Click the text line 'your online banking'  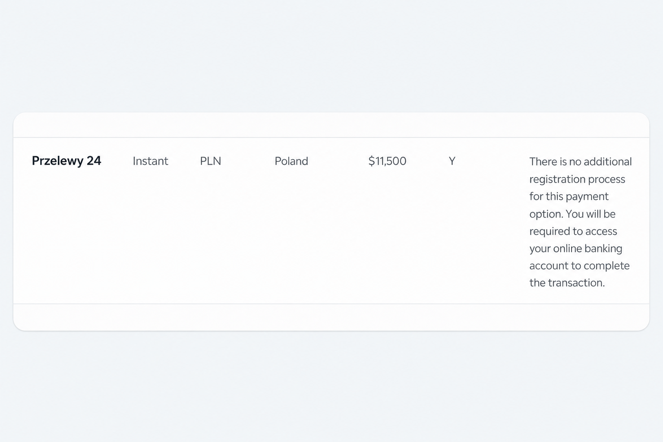(576, 248)
